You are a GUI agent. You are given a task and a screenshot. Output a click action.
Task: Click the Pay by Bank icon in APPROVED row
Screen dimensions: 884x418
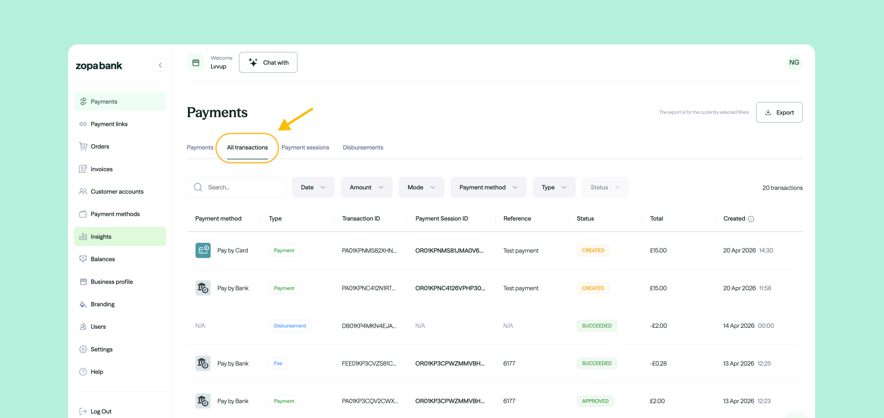[x=203, y=401]
